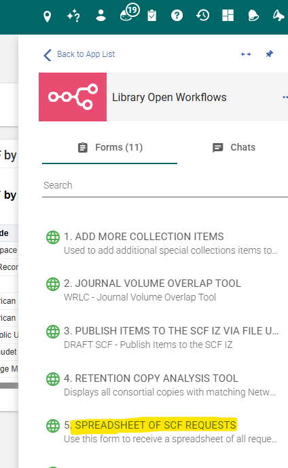Click Back to App List link
Image resolution: width=288 pixels, height=468 pixels.
tap(86, 54)
